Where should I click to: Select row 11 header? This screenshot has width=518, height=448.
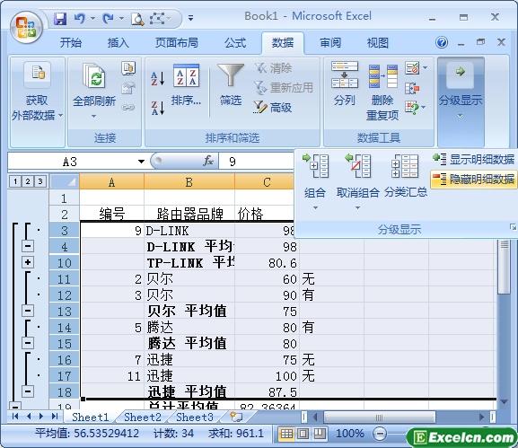click(64, 279)
